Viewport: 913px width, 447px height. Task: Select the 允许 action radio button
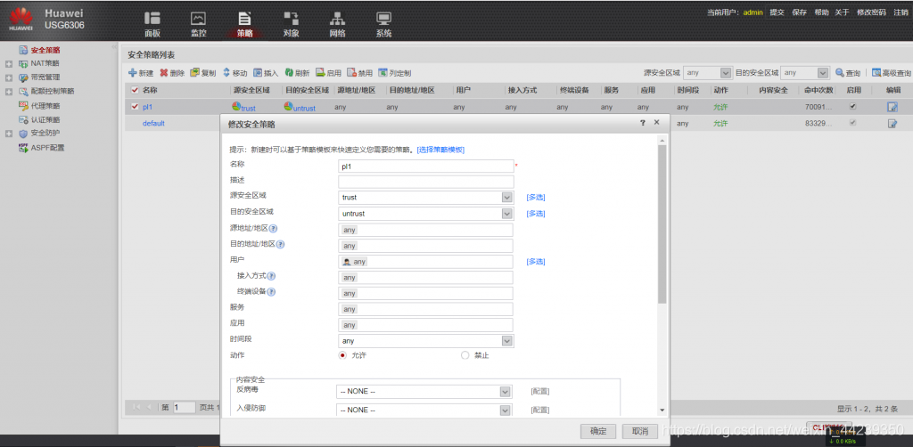(x=343, y=355)
